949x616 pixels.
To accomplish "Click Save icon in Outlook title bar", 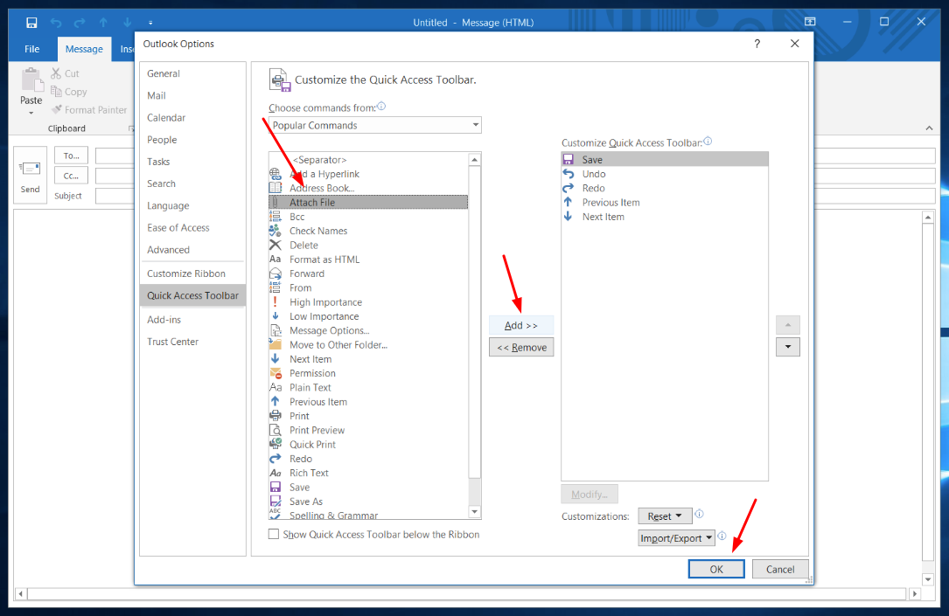I will click(x=31, y=23).
